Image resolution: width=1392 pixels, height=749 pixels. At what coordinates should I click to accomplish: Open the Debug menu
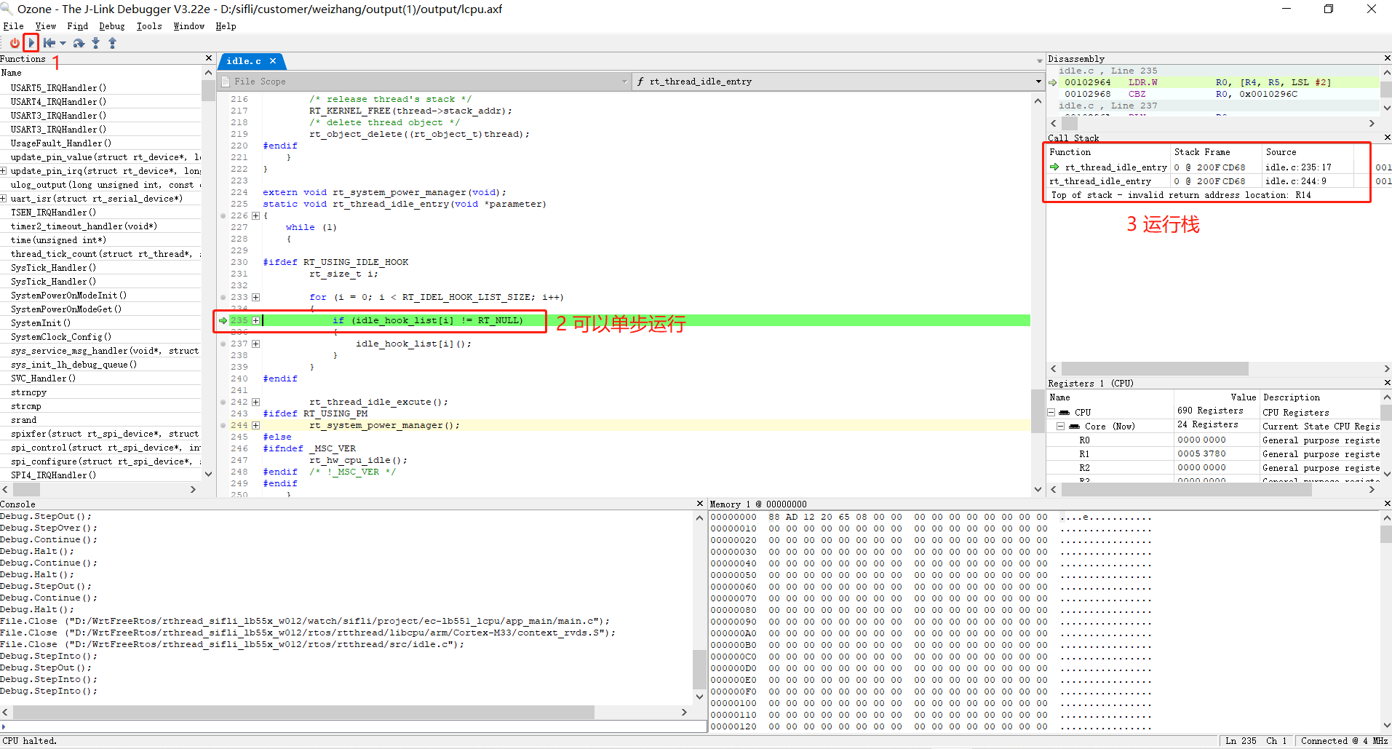[x=111, y=26]
